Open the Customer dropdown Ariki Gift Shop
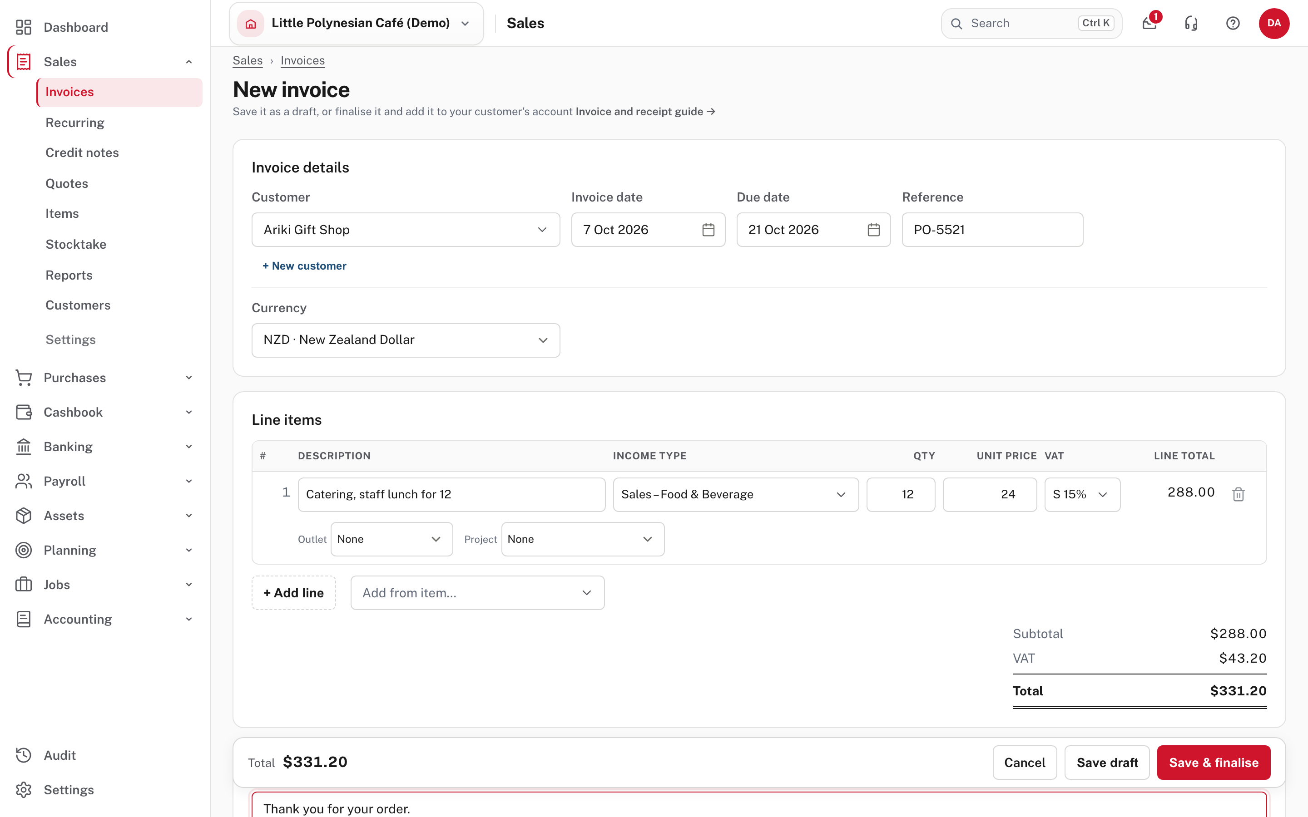The image size is (1308, 817). pyautogui.click(x=406, y=230)
